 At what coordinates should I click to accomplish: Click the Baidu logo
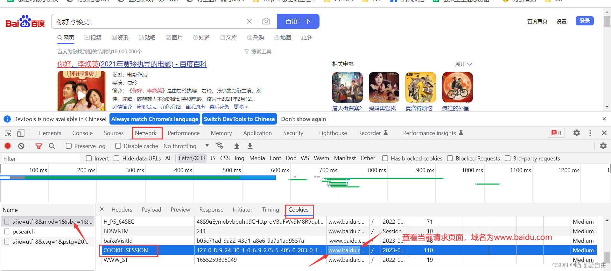(x=25, y=22)
